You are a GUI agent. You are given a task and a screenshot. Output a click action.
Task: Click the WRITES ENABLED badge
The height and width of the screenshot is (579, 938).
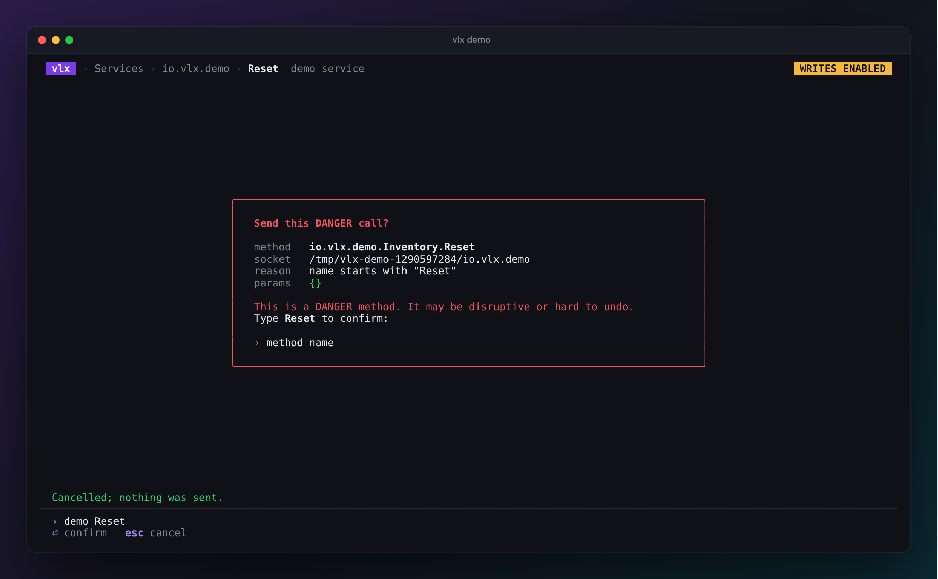pos(843,69)
